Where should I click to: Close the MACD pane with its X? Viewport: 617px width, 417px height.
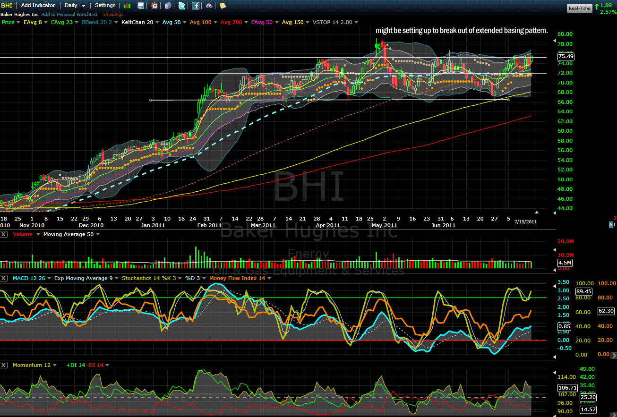pyautogui.click(x=4, y=278)
